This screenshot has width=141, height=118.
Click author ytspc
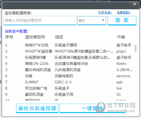click(x=121, y=51)
